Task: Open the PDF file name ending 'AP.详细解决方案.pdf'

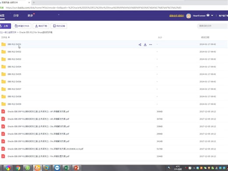Action: [38, 111]
